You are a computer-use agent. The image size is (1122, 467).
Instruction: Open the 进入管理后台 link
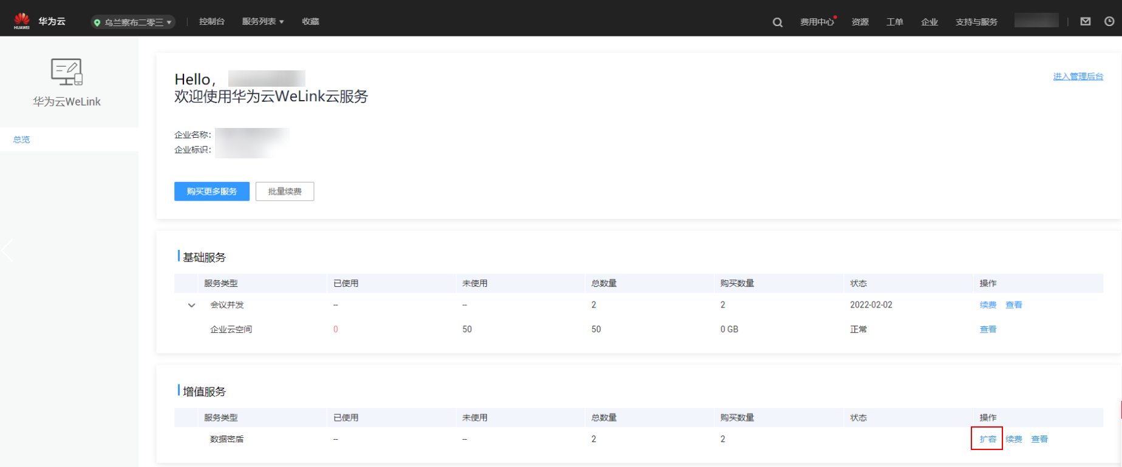pos(1078,76)
